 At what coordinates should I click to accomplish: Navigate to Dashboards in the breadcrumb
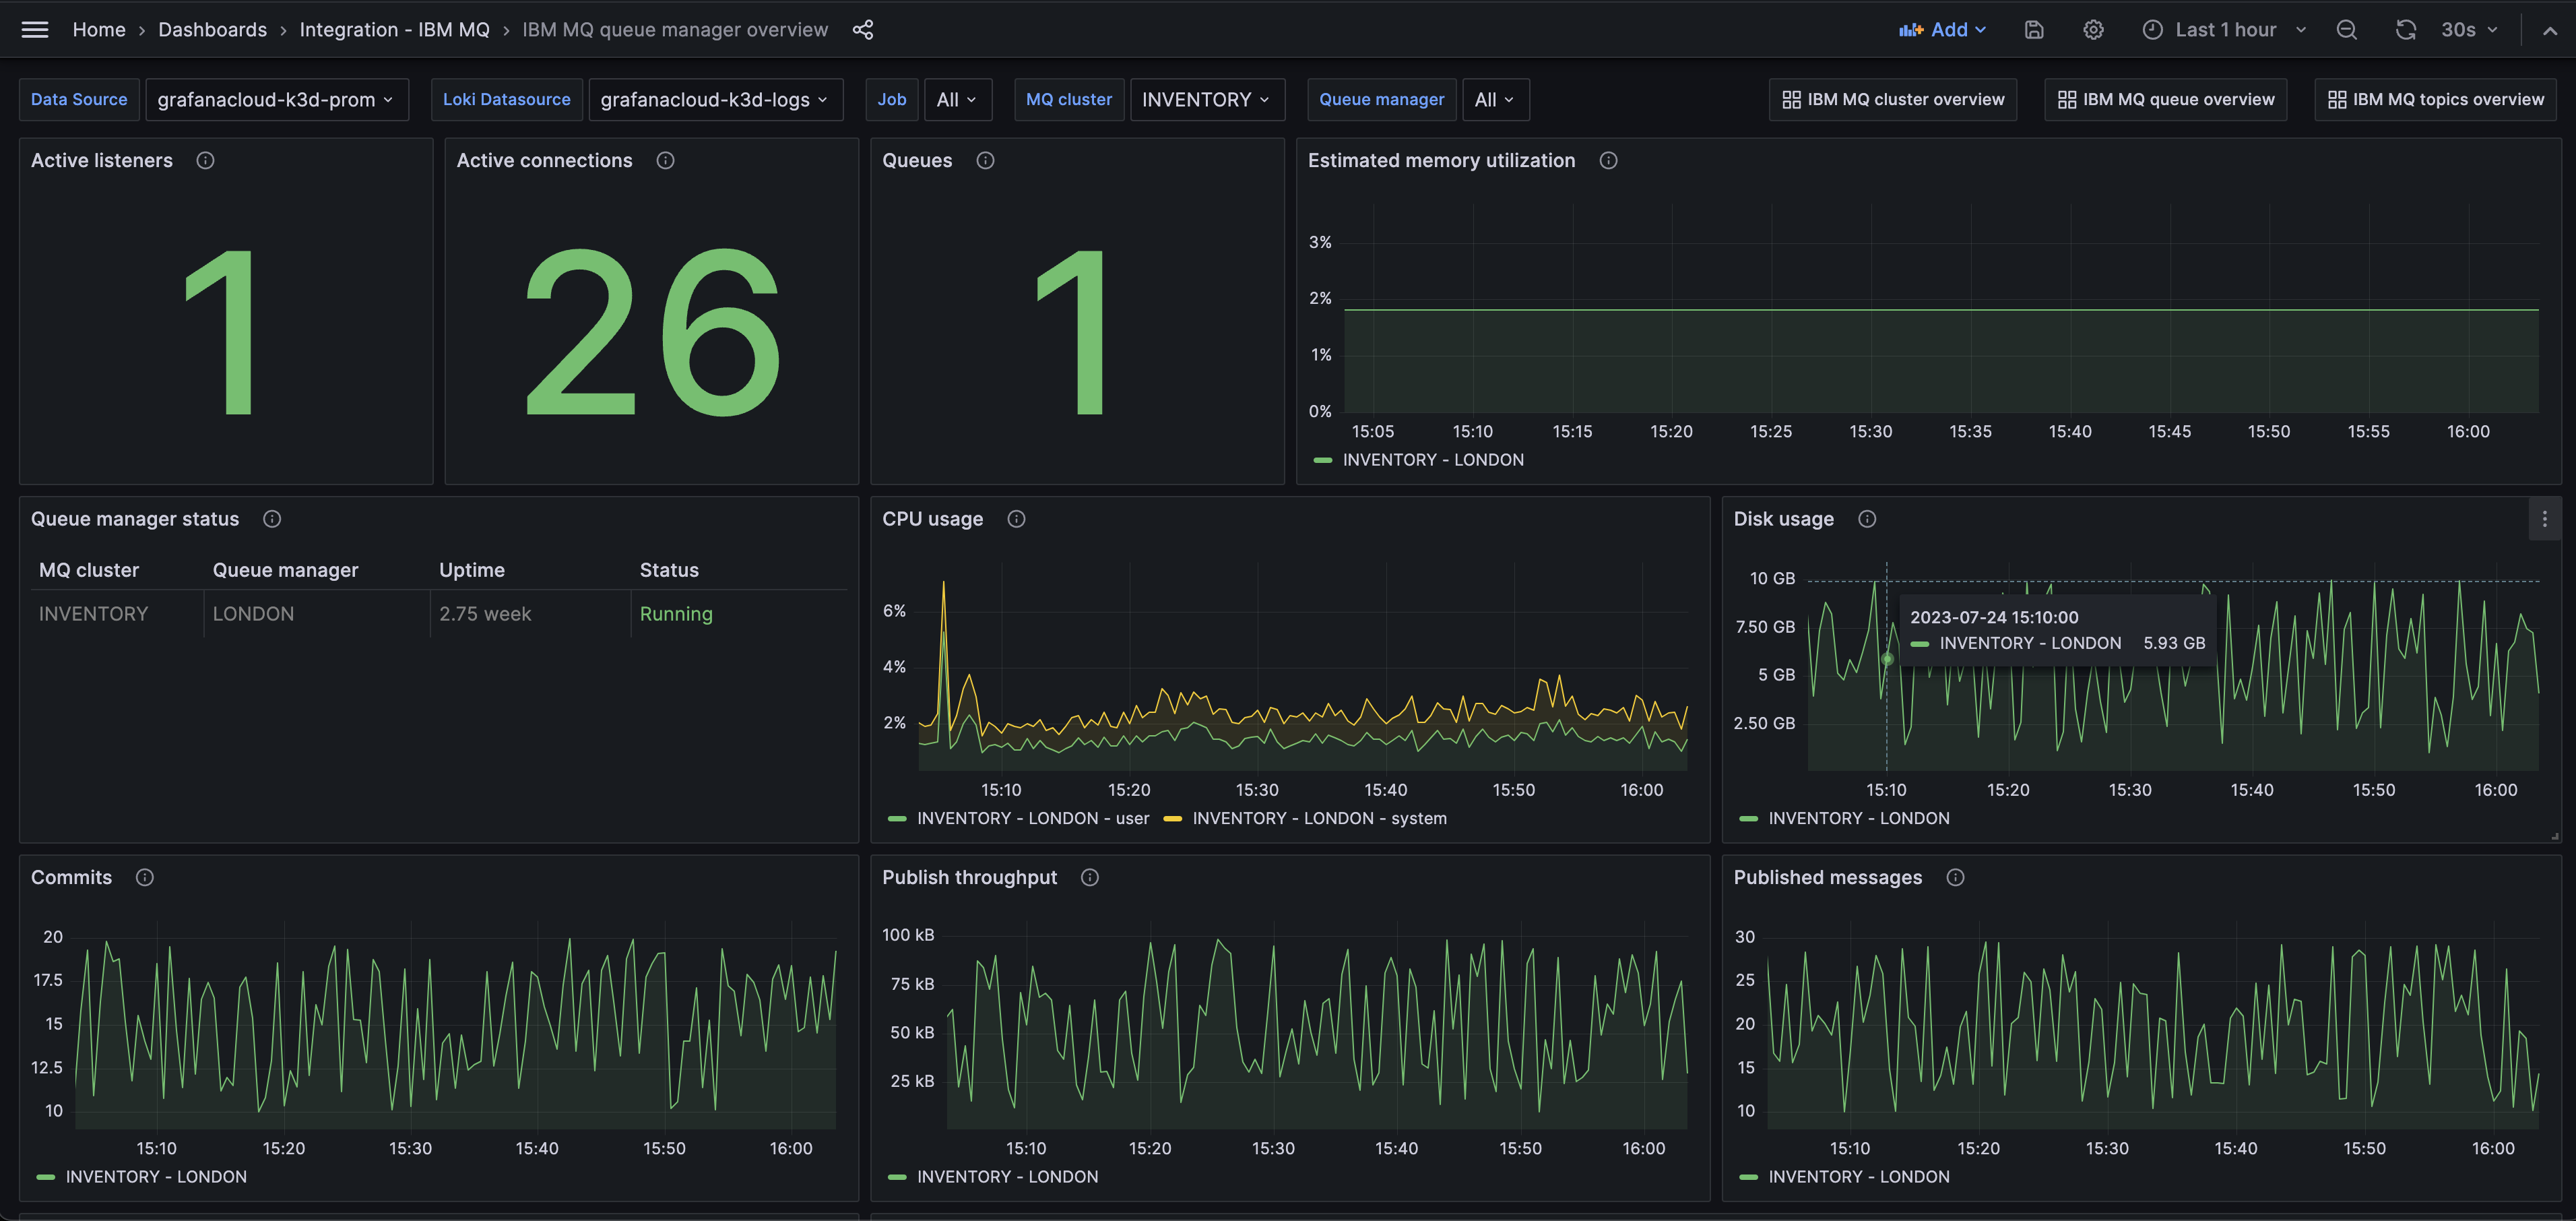[x=212, y=29]
